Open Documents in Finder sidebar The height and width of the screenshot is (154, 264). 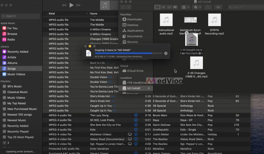tap(132, 36)
